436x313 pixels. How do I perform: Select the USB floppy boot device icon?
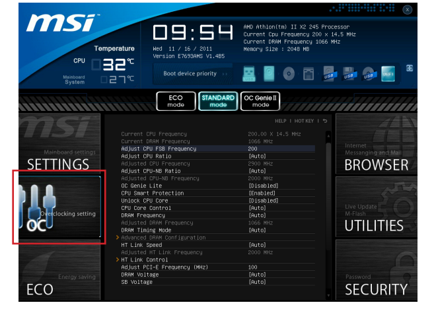point(349,74)
